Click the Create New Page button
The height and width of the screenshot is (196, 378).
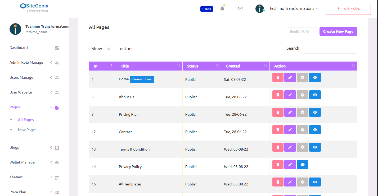point(338,31)
